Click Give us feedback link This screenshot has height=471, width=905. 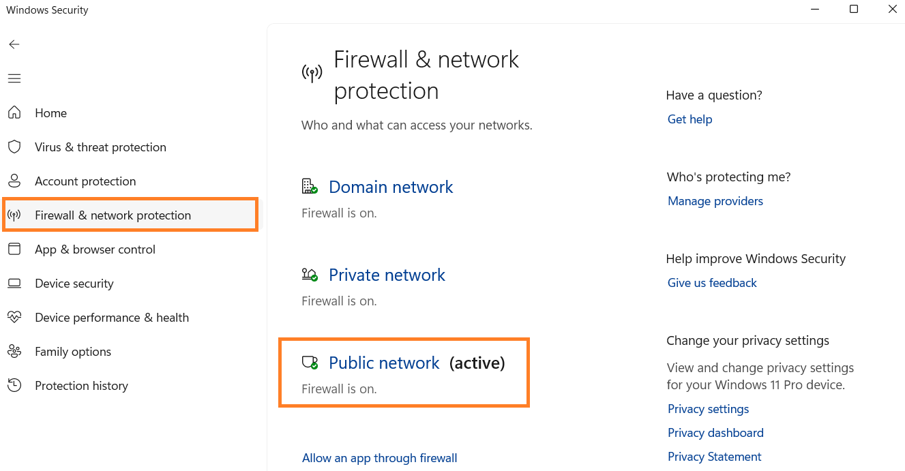tap(712, 283)
